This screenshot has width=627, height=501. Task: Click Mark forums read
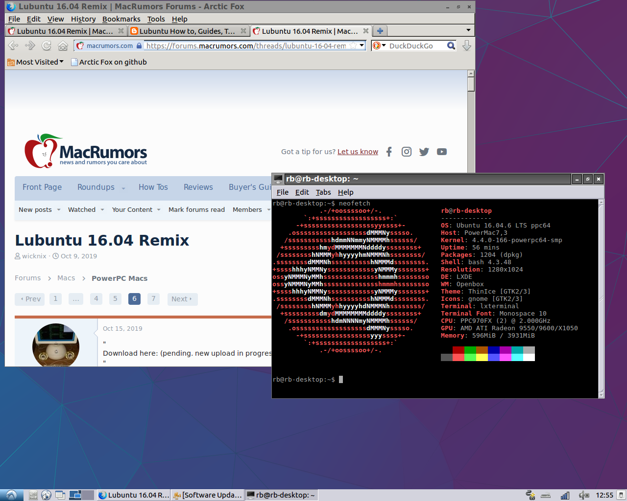click(196, 209)
